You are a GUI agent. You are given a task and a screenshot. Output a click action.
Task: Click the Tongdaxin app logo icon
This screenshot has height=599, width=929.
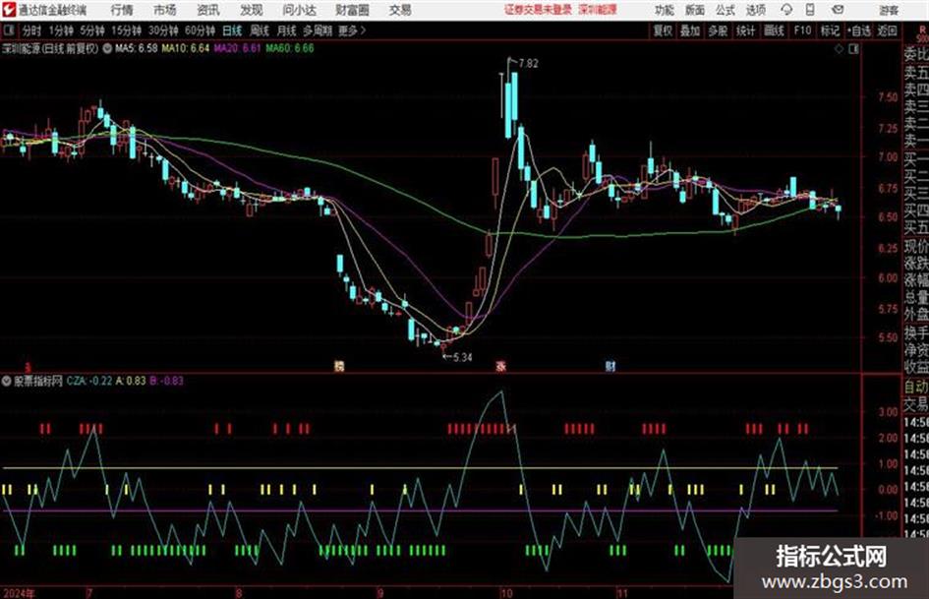9,10
